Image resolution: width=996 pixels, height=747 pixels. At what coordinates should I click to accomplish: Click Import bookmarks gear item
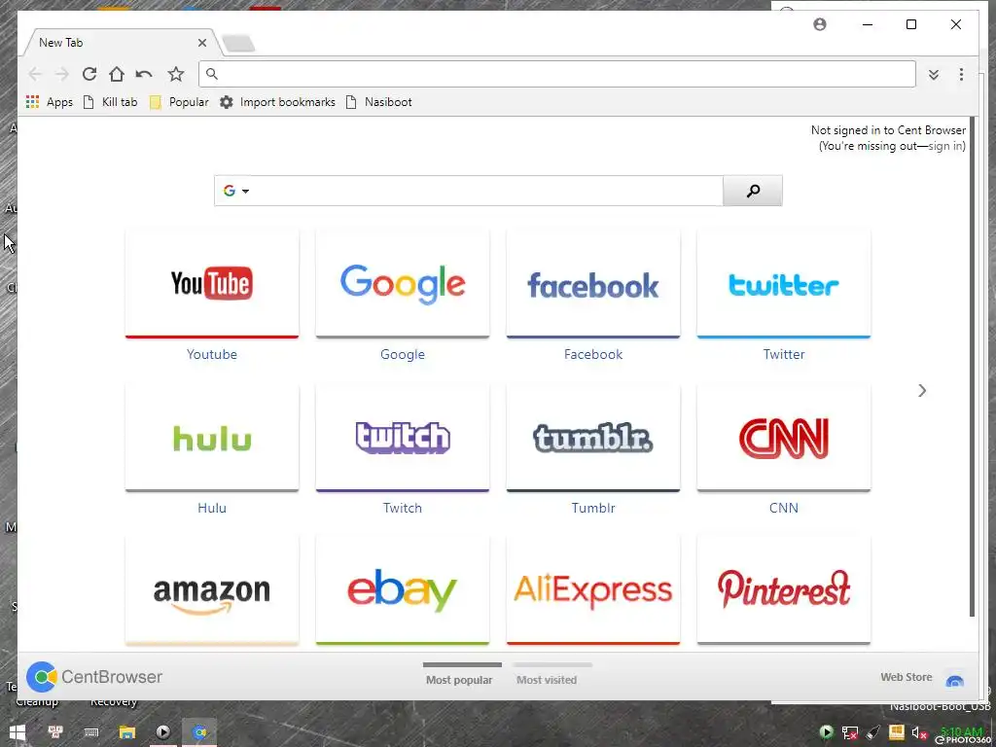[277, 102]
